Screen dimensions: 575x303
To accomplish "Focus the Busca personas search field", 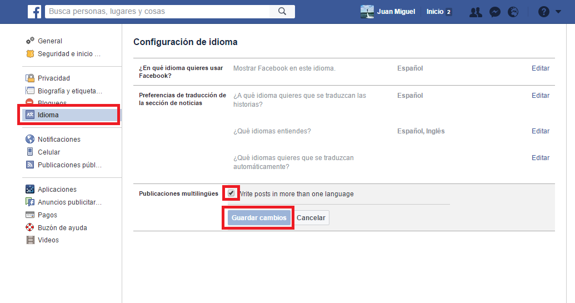I will point(157,11).
